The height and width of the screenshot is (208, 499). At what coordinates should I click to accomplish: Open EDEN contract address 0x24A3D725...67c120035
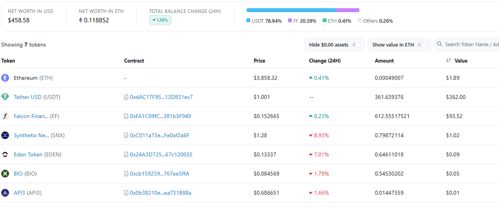[161, 155]
